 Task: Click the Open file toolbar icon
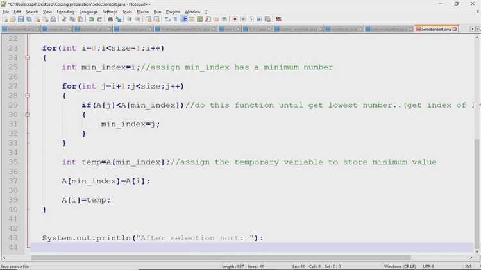pos(13,19)
